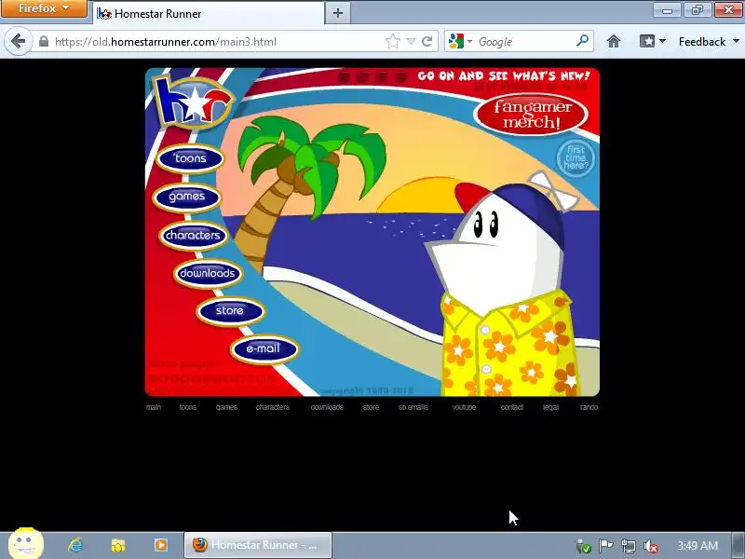This screenshot has width=745, height=559.
Task: Click the Firefox back arrow button
Action: (x=18, y=41)
